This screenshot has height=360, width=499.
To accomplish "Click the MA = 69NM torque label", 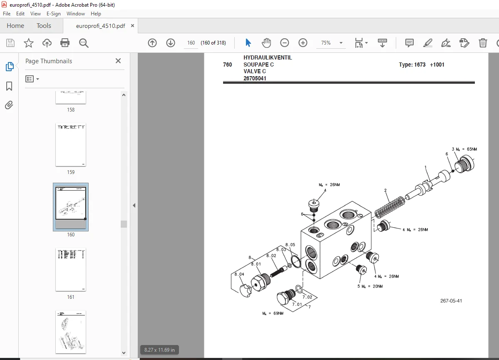I will pyautogui.click(x=273, y=313).
